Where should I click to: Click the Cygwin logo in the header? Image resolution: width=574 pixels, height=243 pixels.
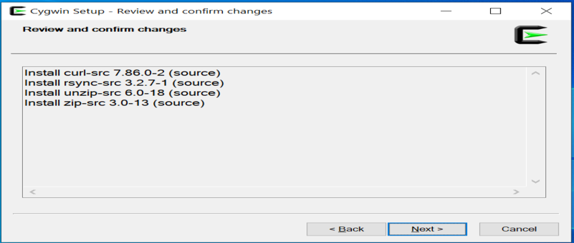click(531, 35)
